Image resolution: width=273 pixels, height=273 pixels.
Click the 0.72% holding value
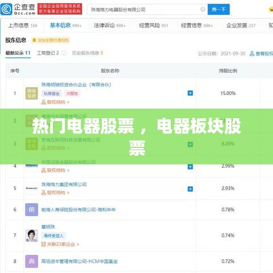click(x=228, y=262)
